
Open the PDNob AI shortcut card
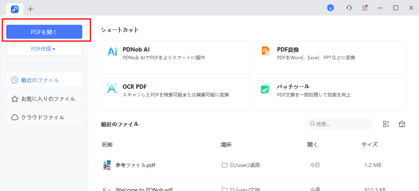click(x=177, y=57)
